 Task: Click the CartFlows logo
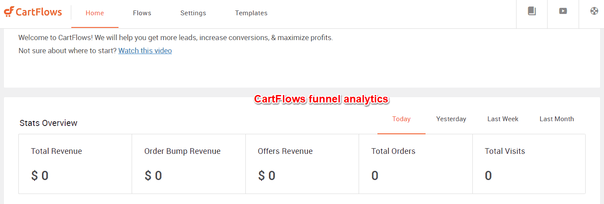(x=33, y=12)
